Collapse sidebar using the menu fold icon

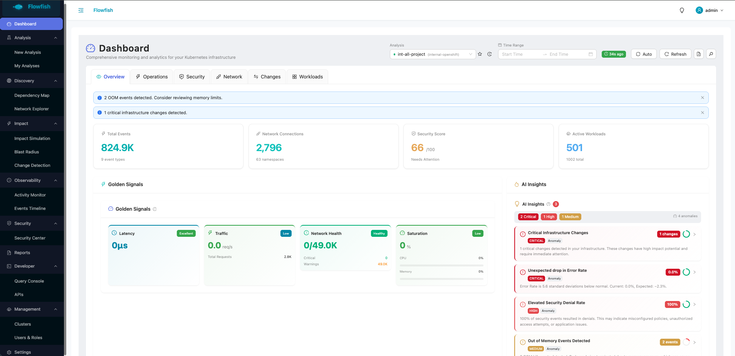pos(81,10)
